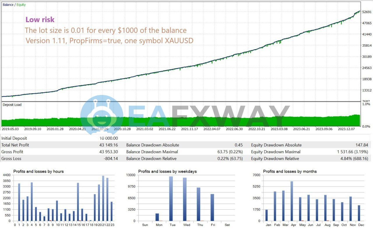Click the Fri bar in the weekdays chart
The height and width of the screenshot is (233, 373).
(x=212, y=207)
